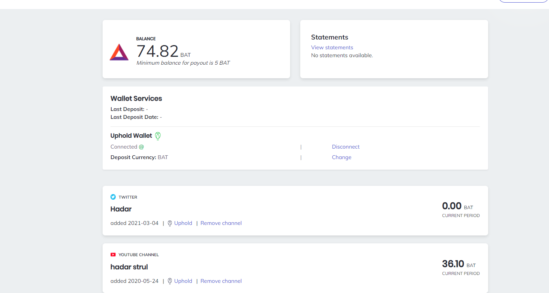This screenshot has width=549, height=293.
Task: Click the No statements available text
Action: click(342, 55)
